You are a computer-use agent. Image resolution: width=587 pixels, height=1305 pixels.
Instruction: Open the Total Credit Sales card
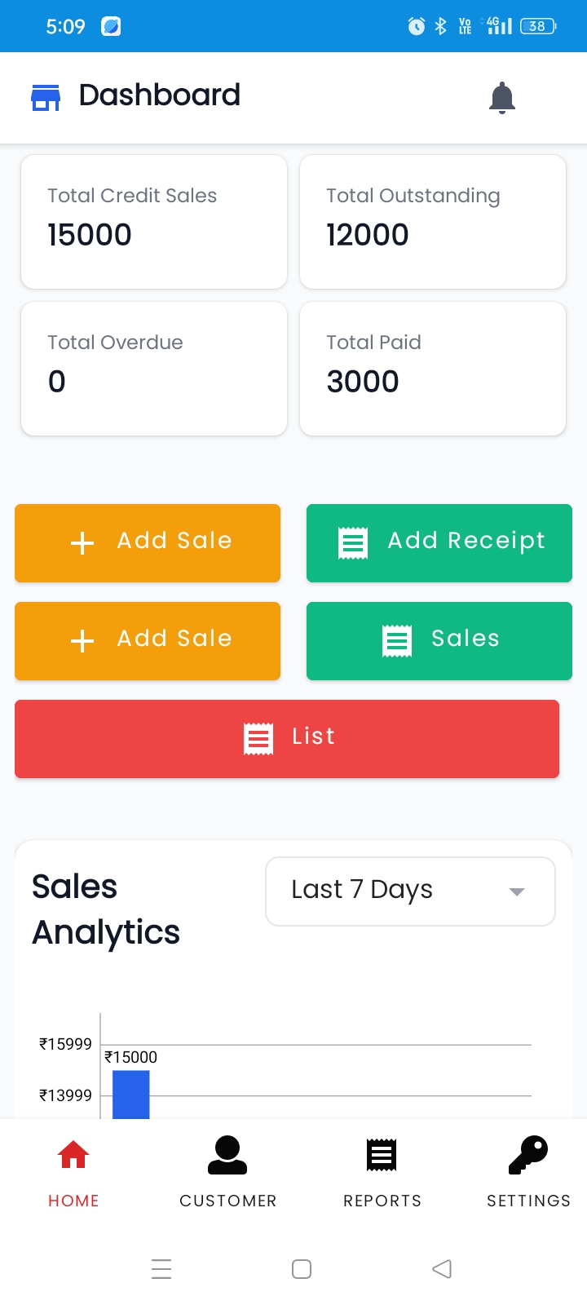(153, 221)
